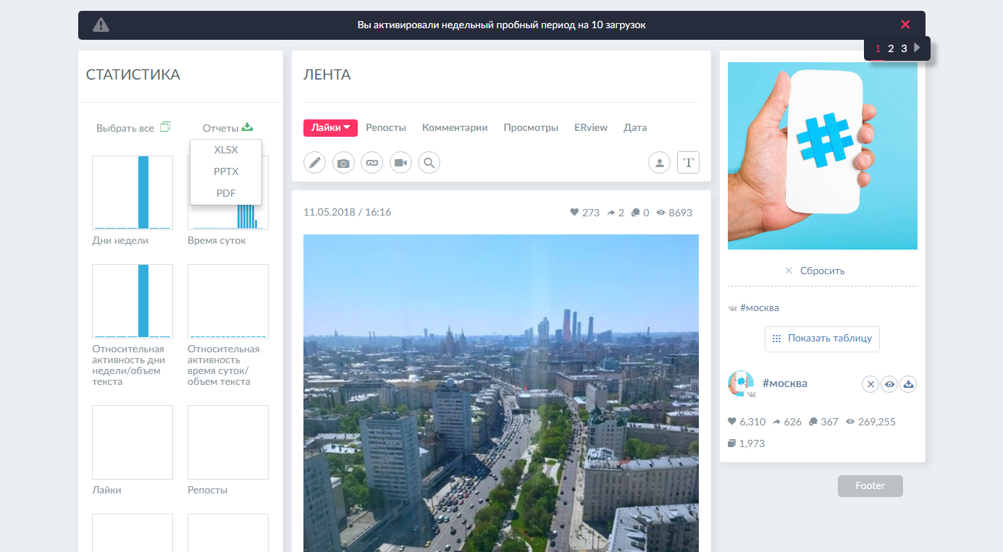Screen dimensions: 1003x552
Task: Click the total likes heart icon showing 6,310
Action: pos(732,422)
